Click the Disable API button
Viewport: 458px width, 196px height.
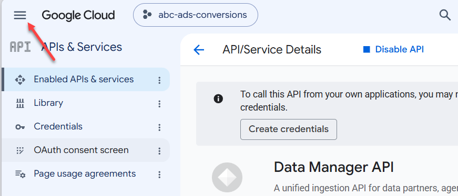[x=393, y=49]
